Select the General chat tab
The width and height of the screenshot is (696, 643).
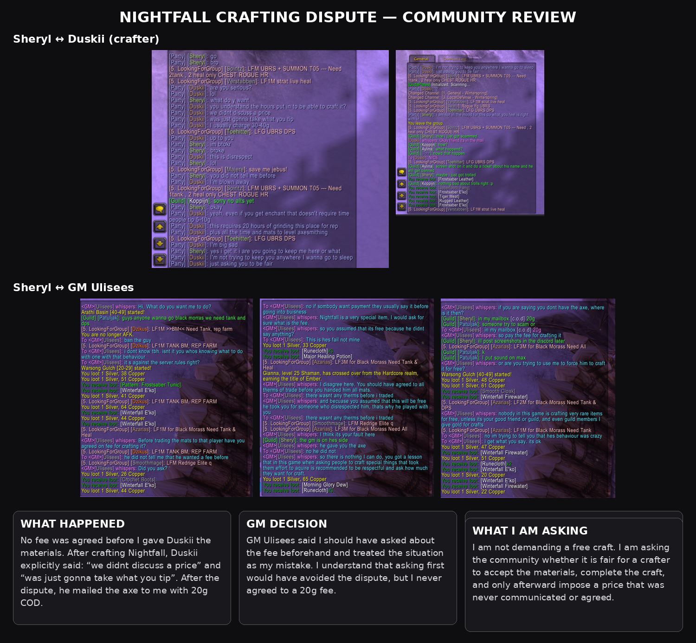click(x=421, y=59)
